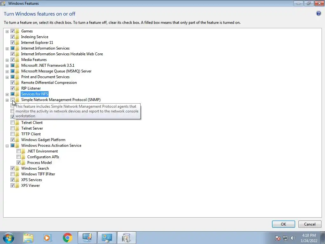Enable the Telnet Server checkbox
This screenshot has width=325, height=244.
(x=12, y=128)
